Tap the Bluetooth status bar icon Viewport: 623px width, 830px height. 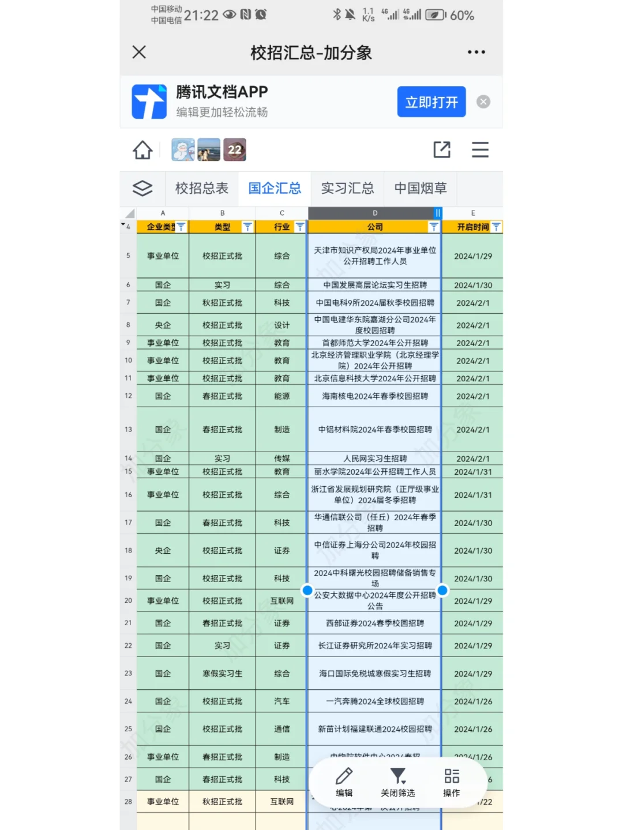coord(337,14)
